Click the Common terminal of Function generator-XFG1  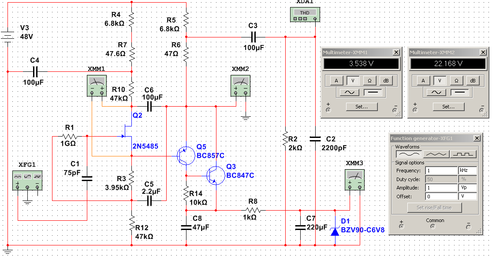click(x=433, y=226)
